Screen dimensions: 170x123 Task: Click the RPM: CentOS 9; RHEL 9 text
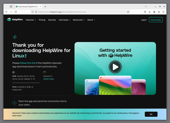pyautogui.click(x=23, y=88)
